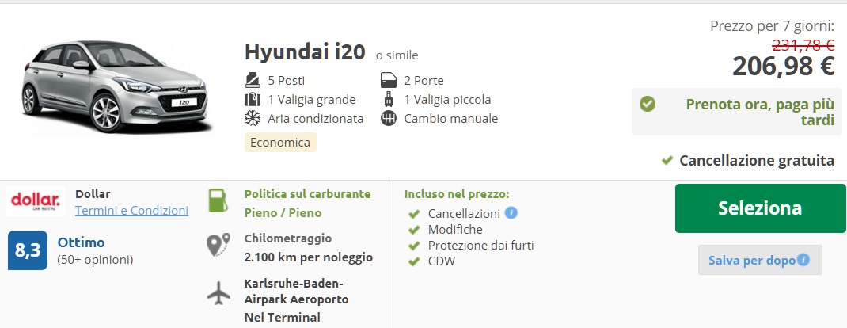Click the green check beside Prenota ora
The image size is (847, 328).
click(x=648, y=104)
